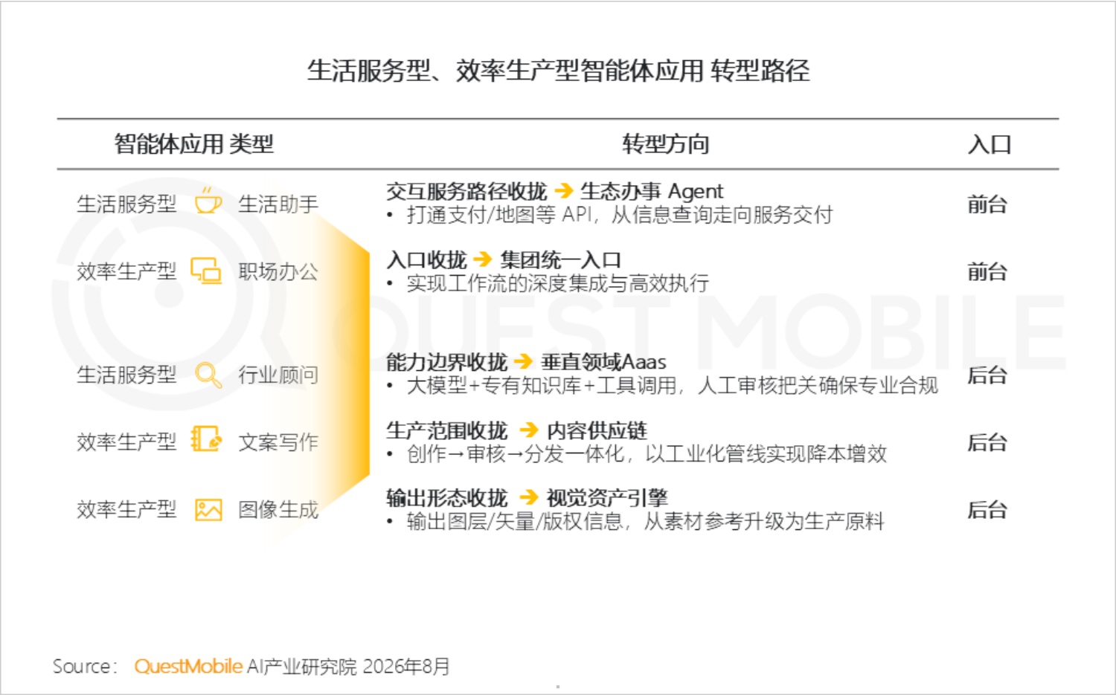Screen dimensions: 1116x695
Task: Click 前台 in the 生活助手 row
Action: click(987, 204)
